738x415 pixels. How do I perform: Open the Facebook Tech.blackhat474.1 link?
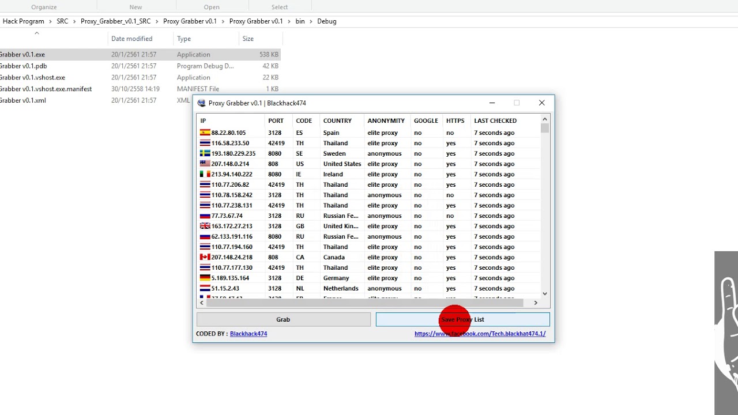480,334
